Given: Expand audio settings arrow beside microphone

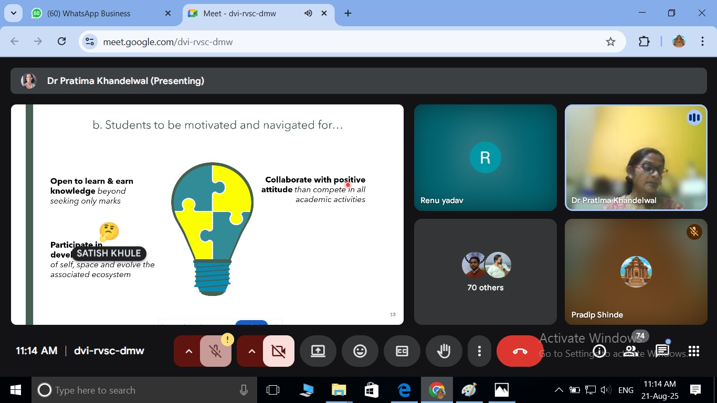Looking at the screenshot, I should [188, 351].
